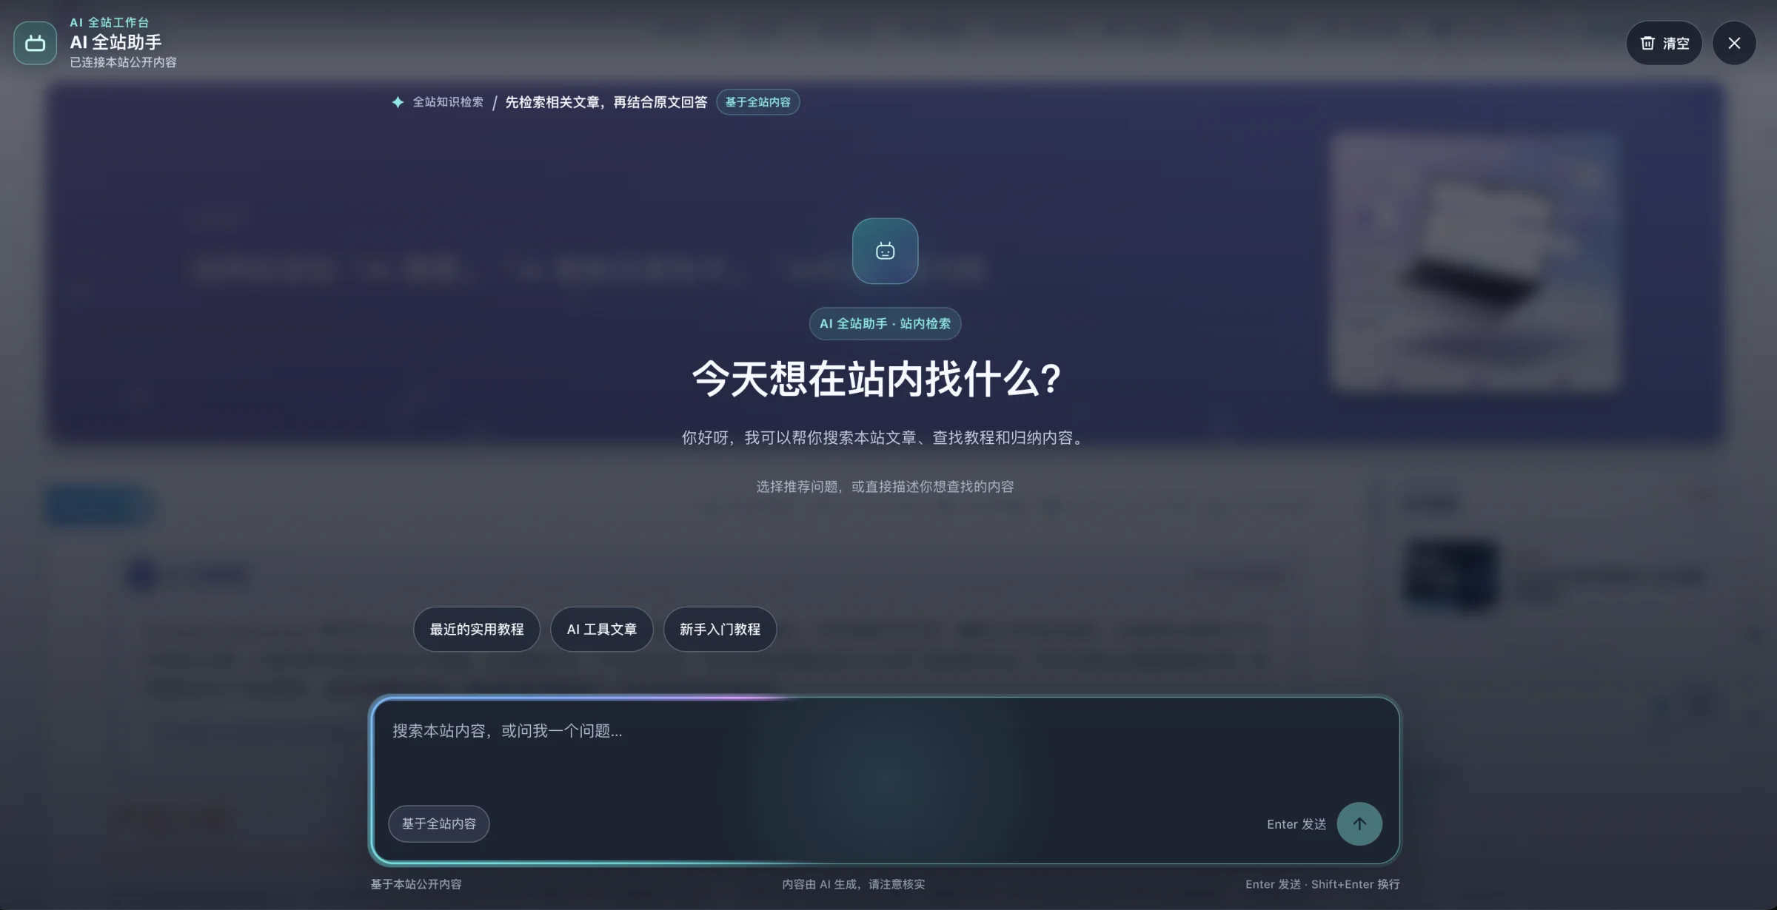Image resolution: width=1777 pixels, height=910 pixels.
Task: Click the 基于全站内容 badge in top banner
Action: [x=757, y=102]
